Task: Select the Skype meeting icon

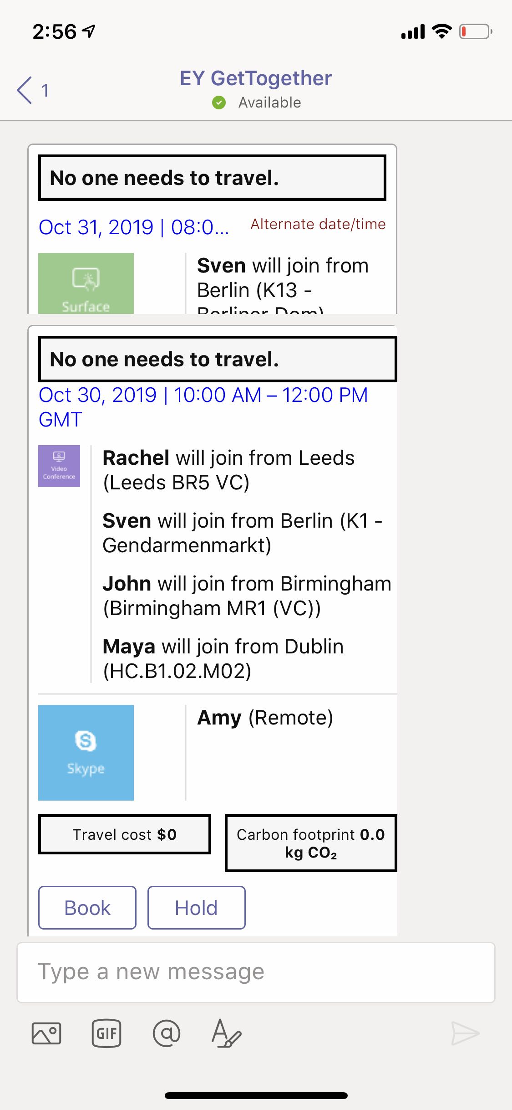Action: 86,752
